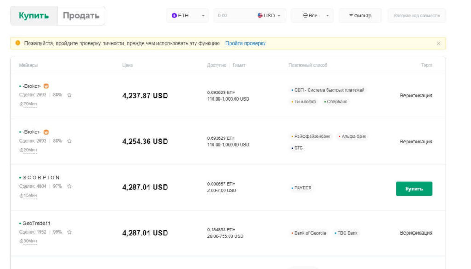Click the purple ETH coin icon
This screenshot has height=269, width=471.
click(174, 16)
